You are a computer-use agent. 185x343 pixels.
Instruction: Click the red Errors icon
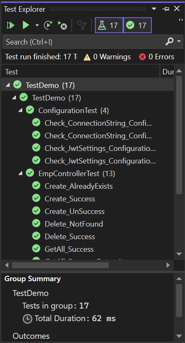tap(142, 57)
